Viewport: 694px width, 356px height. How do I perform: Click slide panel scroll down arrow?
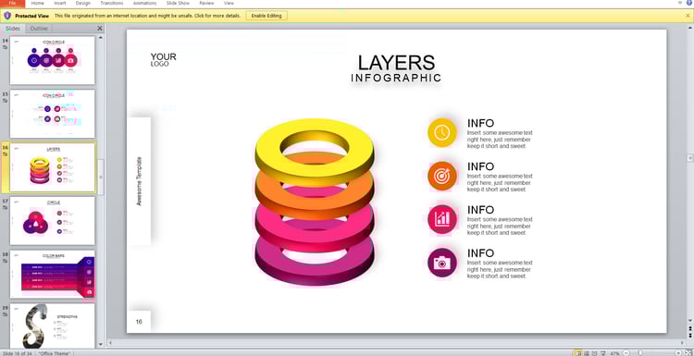coord(101,344)
